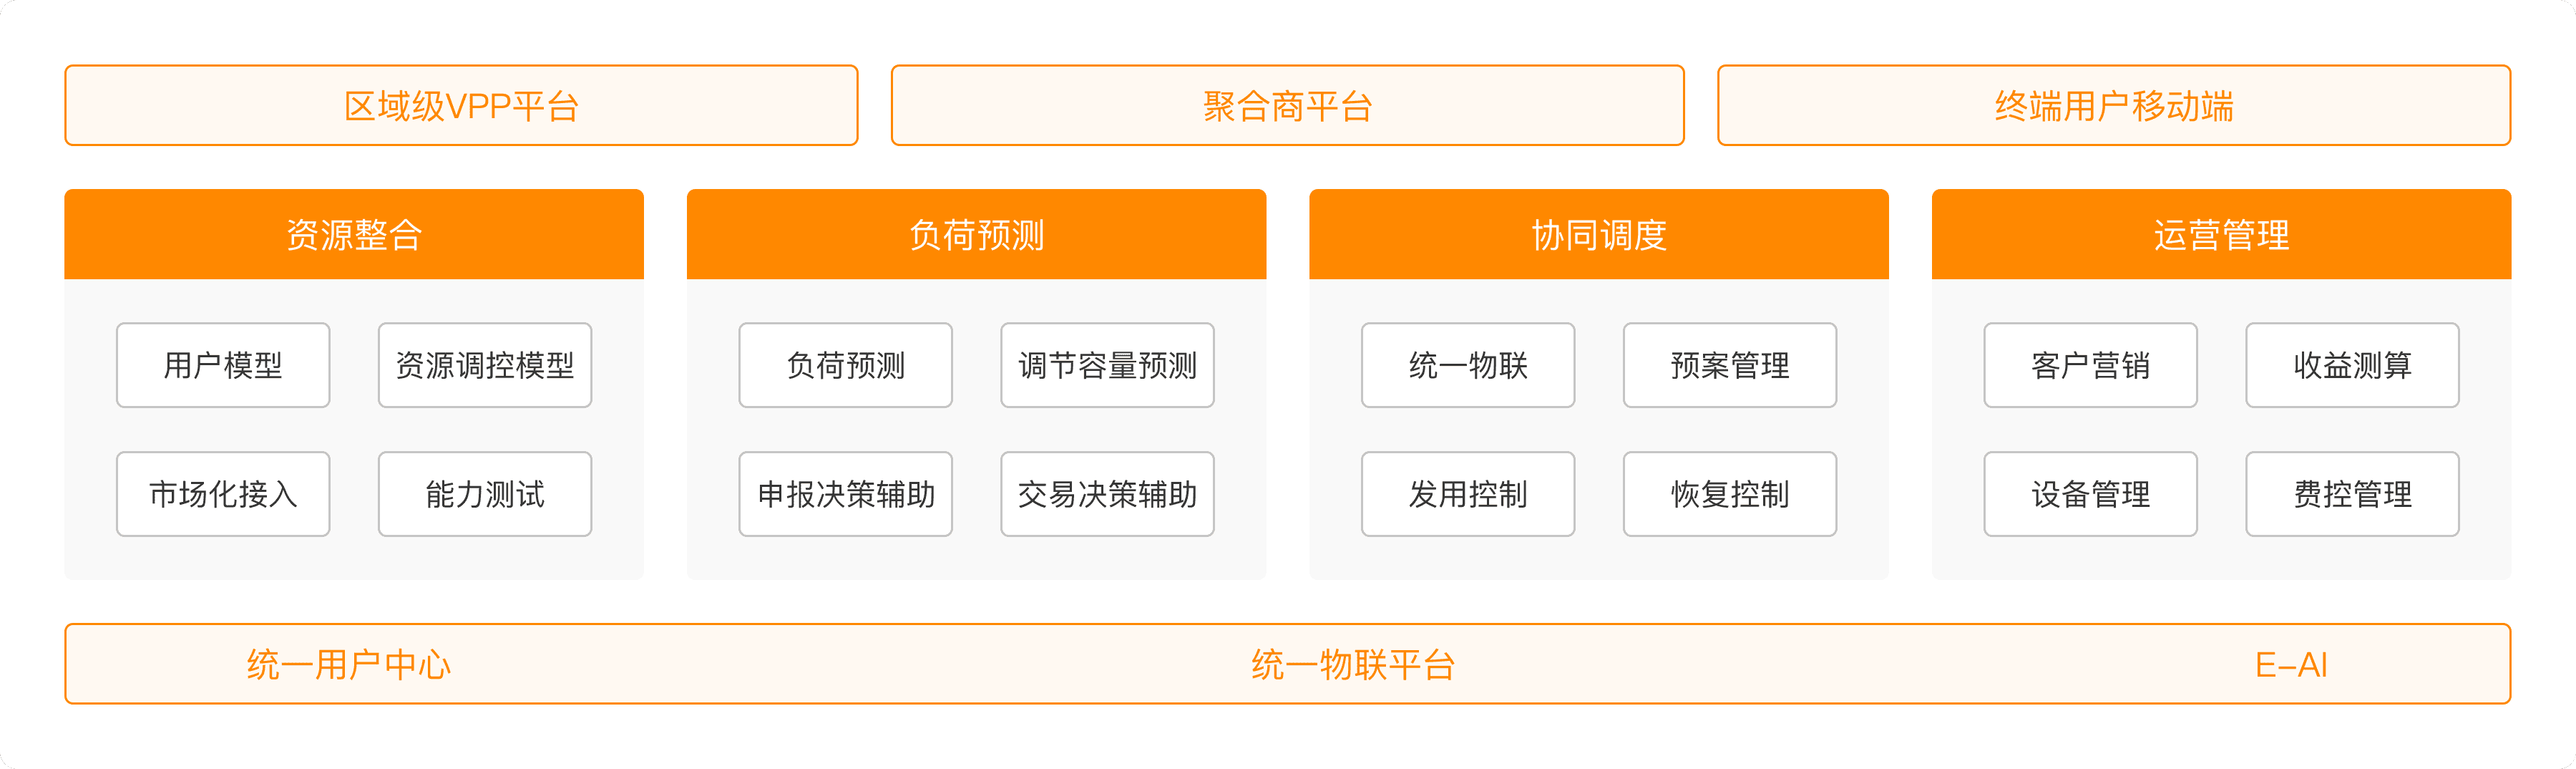
Task: Open the 运营管理 header
Action: point(2221,235)
